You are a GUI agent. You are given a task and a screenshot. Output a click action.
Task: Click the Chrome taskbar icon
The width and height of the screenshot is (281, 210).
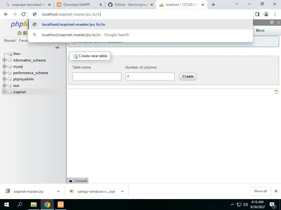[x=47, y=205]
